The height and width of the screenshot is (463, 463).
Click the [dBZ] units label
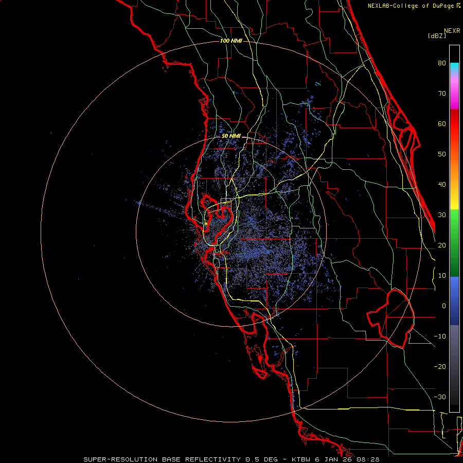(437, 35)
